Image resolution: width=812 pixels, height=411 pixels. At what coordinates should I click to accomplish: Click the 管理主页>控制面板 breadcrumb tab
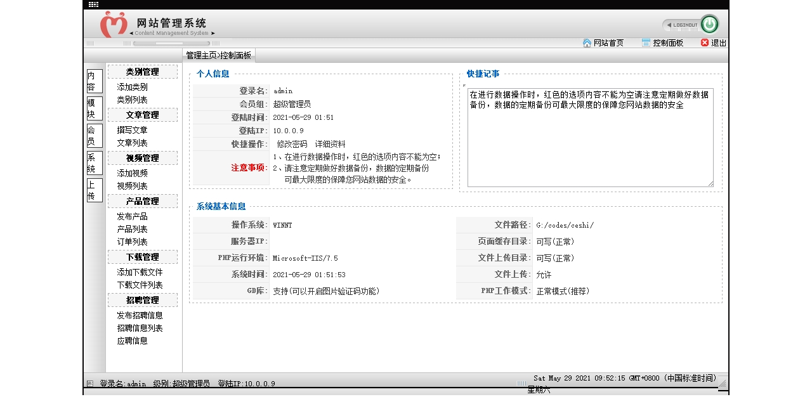click(219, 56)
